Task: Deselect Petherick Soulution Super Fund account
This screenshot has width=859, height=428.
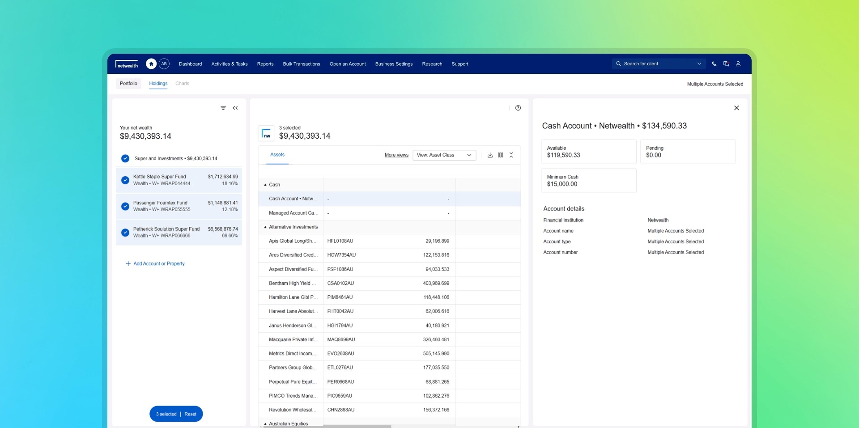Action: click(125, 232)
